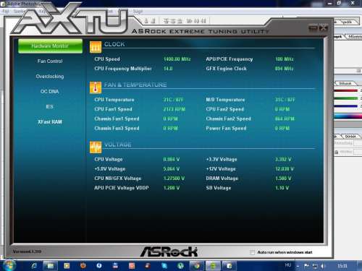Go to XFast RAM page
The height and width of the screenshot is (271, 362).
pos(50,122)
